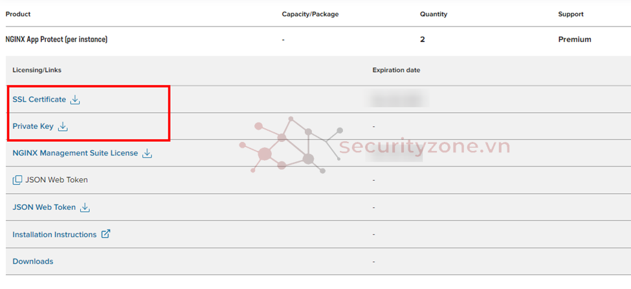631x289 pixels.
Task: Click the NGINX Management Suite License download icon
Action: coord(147,154)
